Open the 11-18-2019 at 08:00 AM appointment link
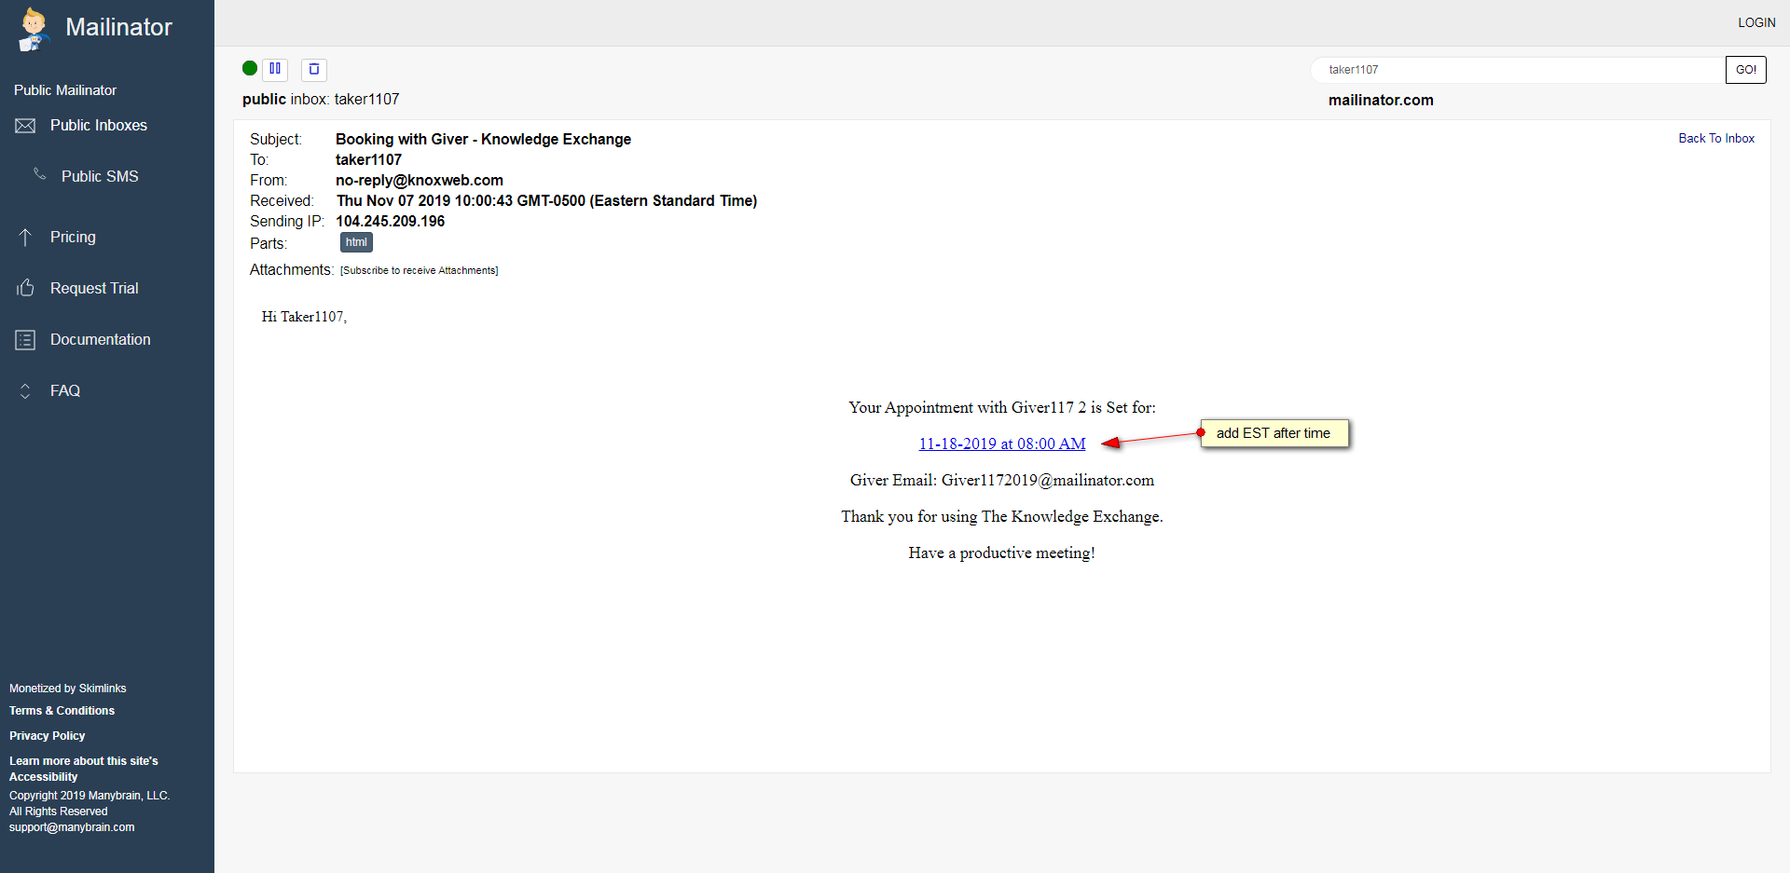The image size is (1790, 873). (1002, 444)
